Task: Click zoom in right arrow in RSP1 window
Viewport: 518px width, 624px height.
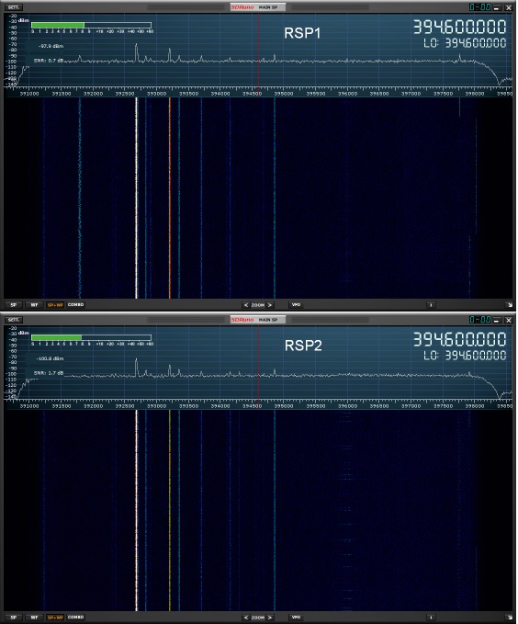Action: pyautogui.click(x=270, y=305)
